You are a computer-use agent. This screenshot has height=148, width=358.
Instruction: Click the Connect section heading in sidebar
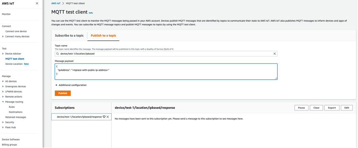[x=7, y=26]
